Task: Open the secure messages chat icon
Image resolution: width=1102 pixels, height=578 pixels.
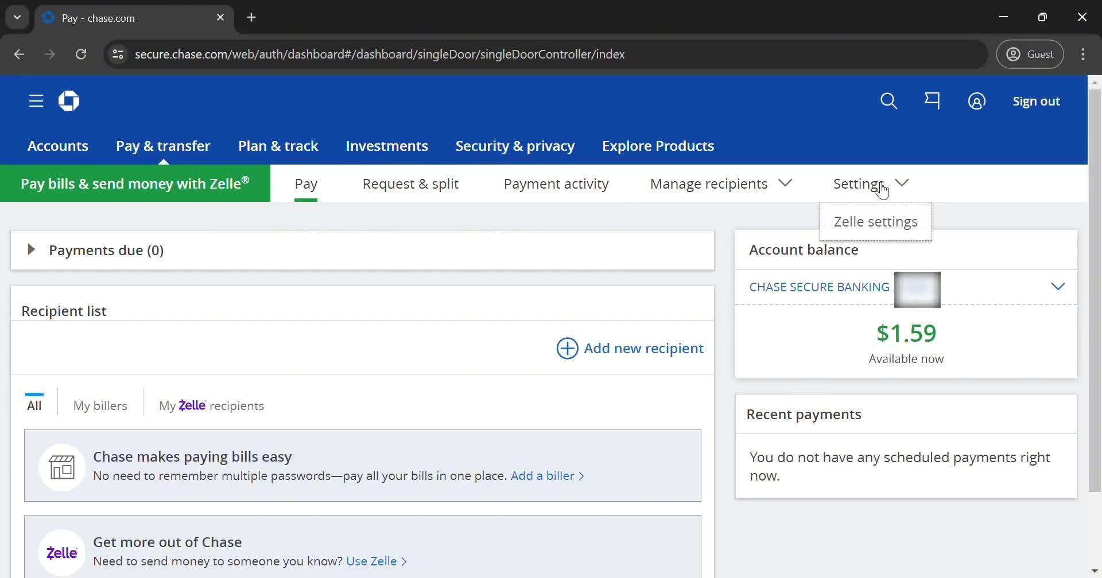Action: [x=932, y=101]
